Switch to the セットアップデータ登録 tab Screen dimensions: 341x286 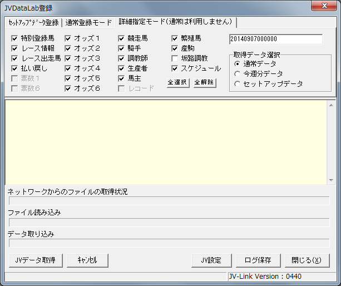[x=34, y=23]
